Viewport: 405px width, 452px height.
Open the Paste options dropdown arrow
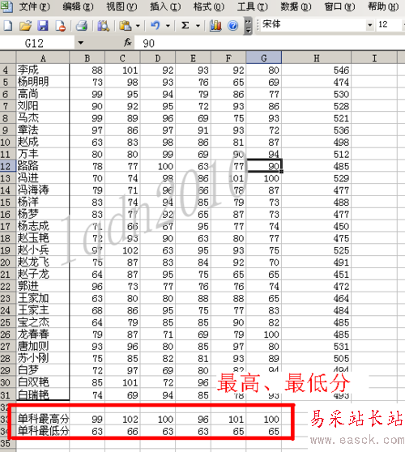138,26
